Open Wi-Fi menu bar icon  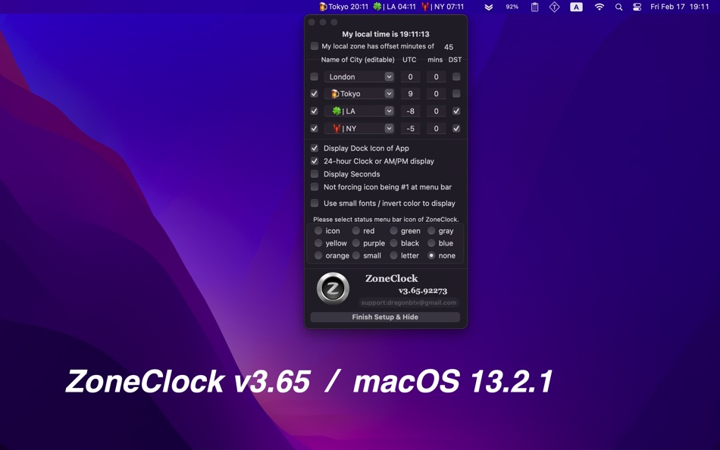599,7
